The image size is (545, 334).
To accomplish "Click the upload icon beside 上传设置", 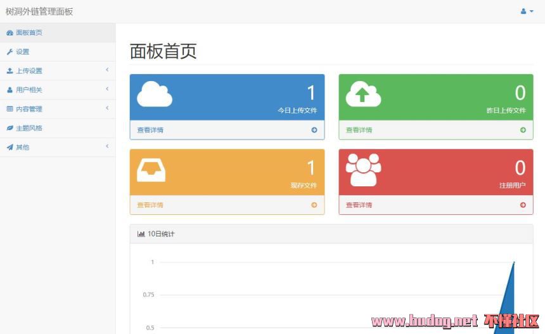I will coord(10,70).
